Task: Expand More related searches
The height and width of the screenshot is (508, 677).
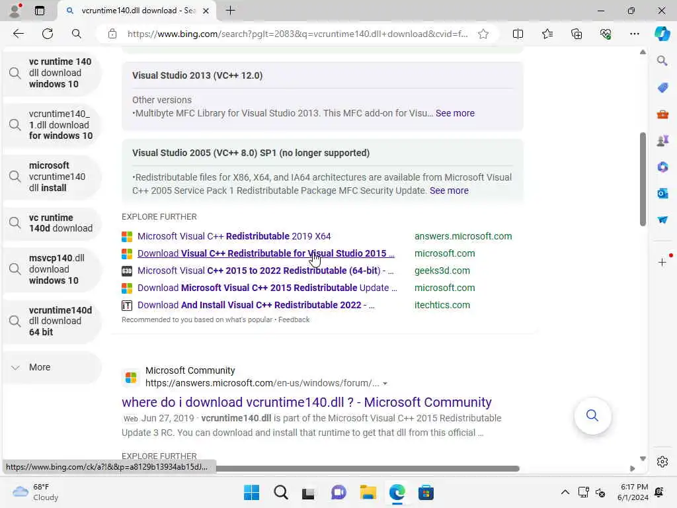Action: [52, 367]
